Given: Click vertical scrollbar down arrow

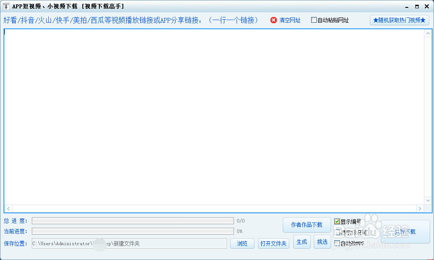Looking at the screenshot, I should coord(428,200).
